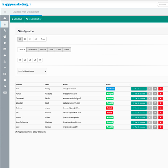Click the happymarketing.fr logo link
Screen dimensions: 168x168
pos(16,5)
